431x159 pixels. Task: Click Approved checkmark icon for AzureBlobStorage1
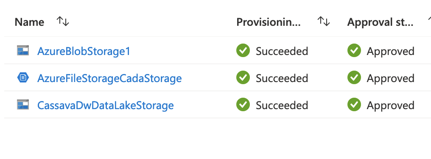(354, 50)
